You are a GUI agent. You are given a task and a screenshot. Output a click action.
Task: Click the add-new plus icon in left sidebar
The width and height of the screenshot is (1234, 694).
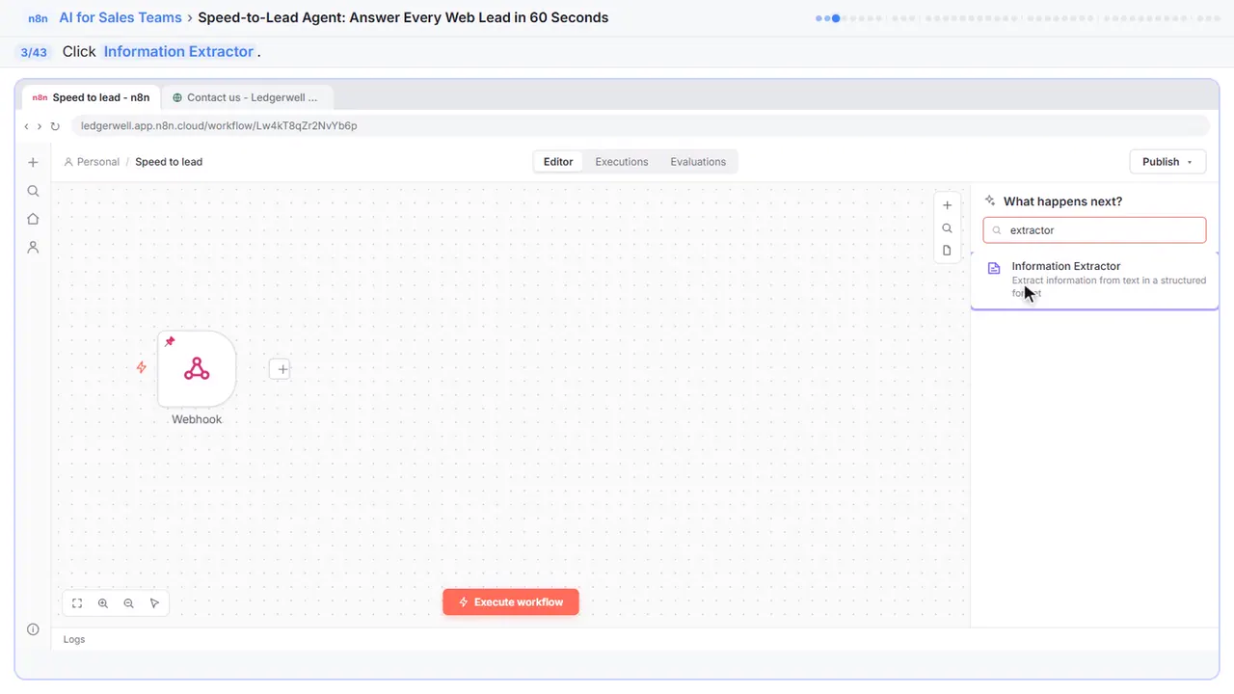tap(33, 162)
